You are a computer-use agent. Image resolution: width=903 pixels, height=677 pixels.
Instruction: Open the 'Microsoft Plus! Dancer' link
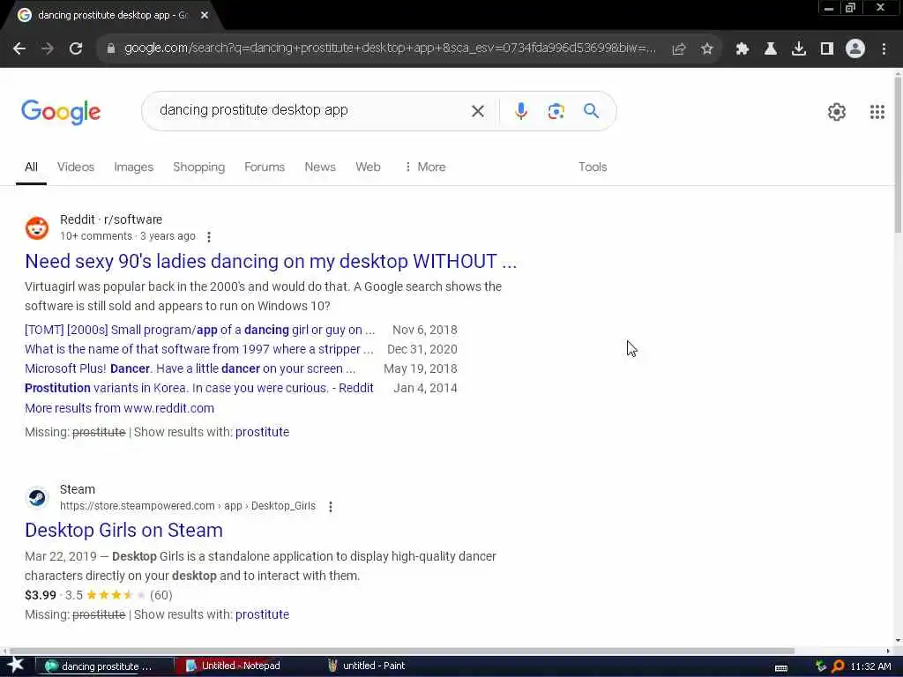click(190, 368)
